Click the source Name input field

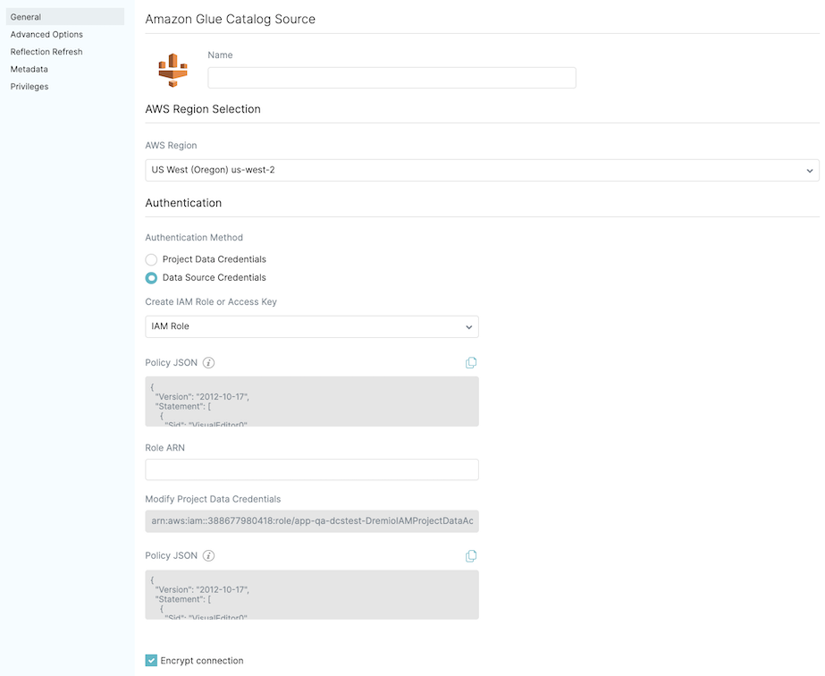pyautogui.click(x=391, y=78)
